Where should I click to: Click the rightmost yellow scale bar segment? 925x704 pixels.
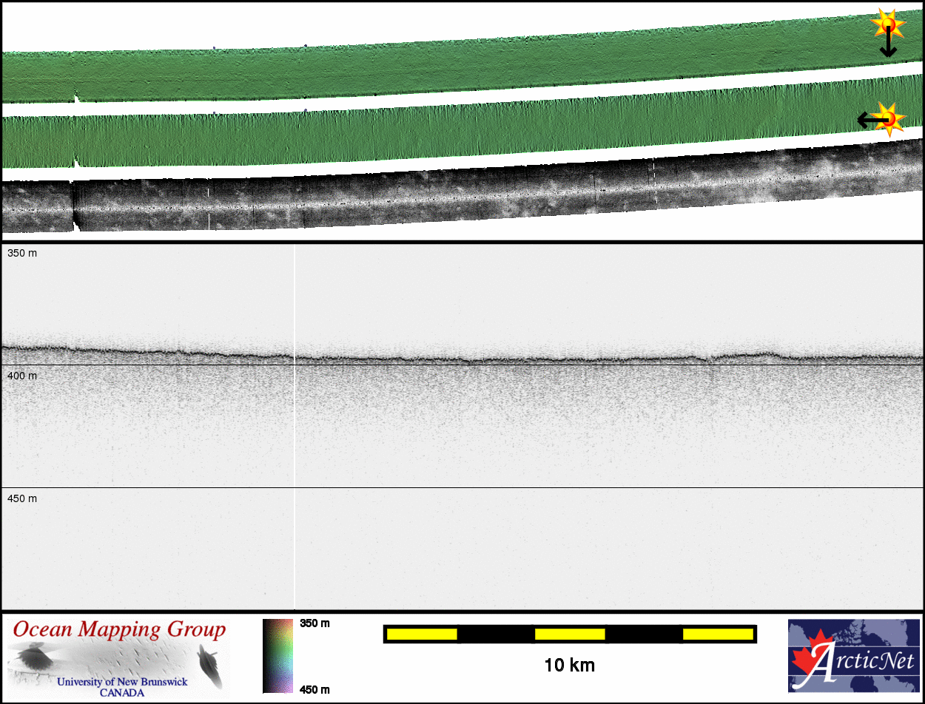point(718,634)
